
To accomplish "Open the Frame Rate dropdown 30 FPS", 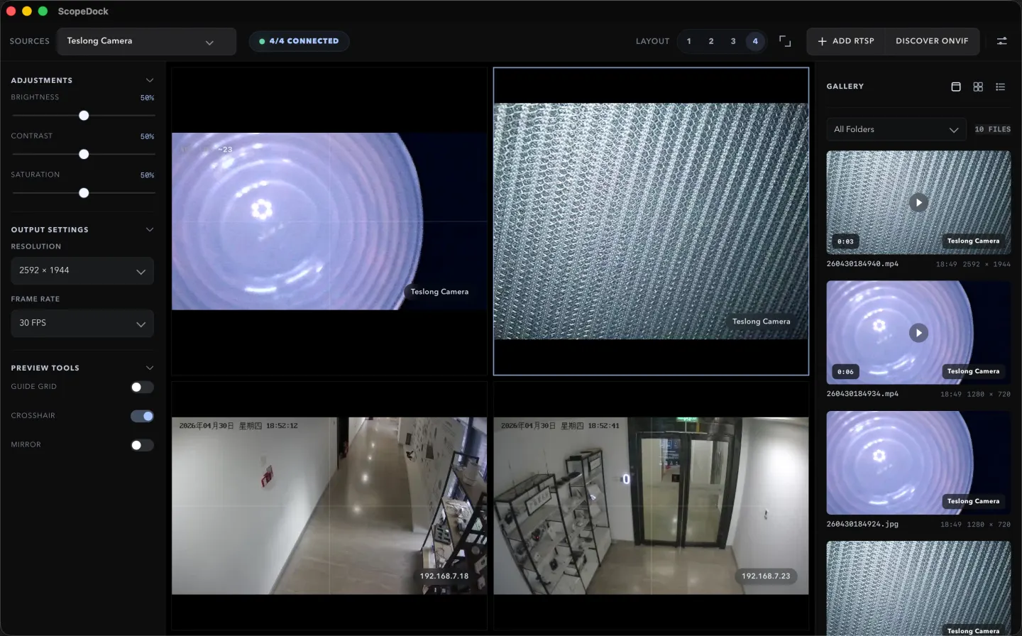I will click(82, 323).
